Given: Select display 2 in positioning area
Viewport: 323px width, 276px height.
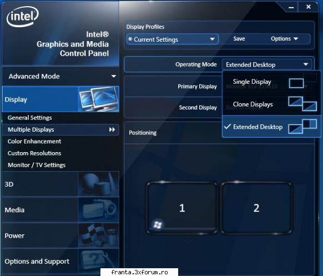Looking at the screenshot, I should [x=256, y=208].
